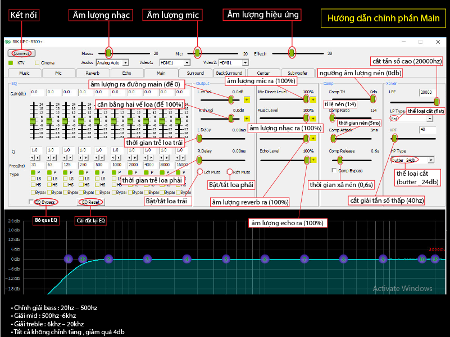This screenshot has height=337, width=450.
Task: Click the EQ Reset button
Action: [x=90, y=202]
